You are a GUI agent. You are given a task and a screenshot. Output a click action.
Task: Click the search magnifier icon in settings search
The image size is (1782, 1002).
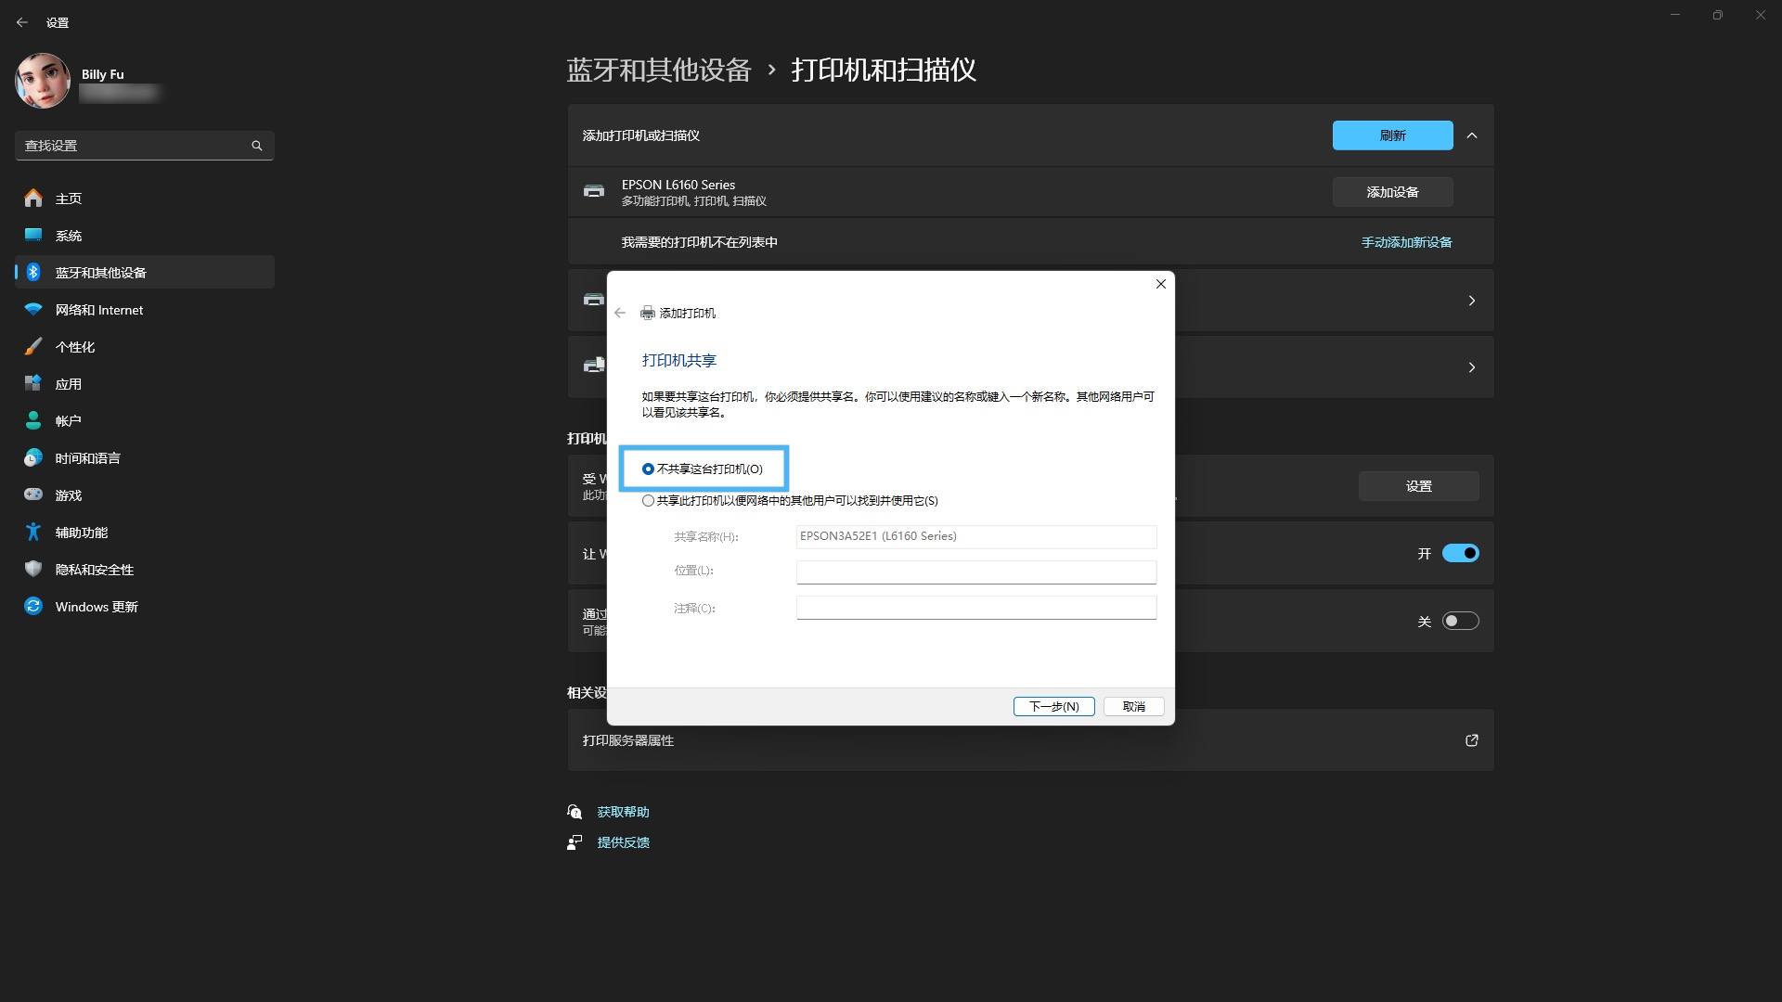point(257,146)
